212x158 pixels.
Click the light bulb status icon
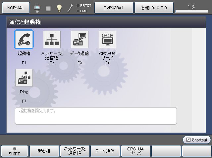tap(59, 8)
